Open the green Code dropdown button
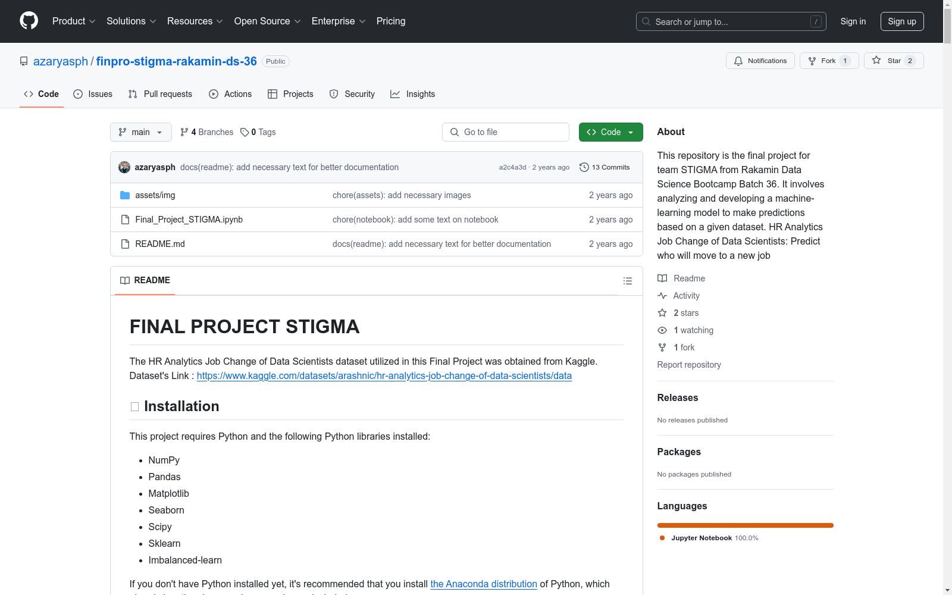Screen dimensions: 952x595 611,132
